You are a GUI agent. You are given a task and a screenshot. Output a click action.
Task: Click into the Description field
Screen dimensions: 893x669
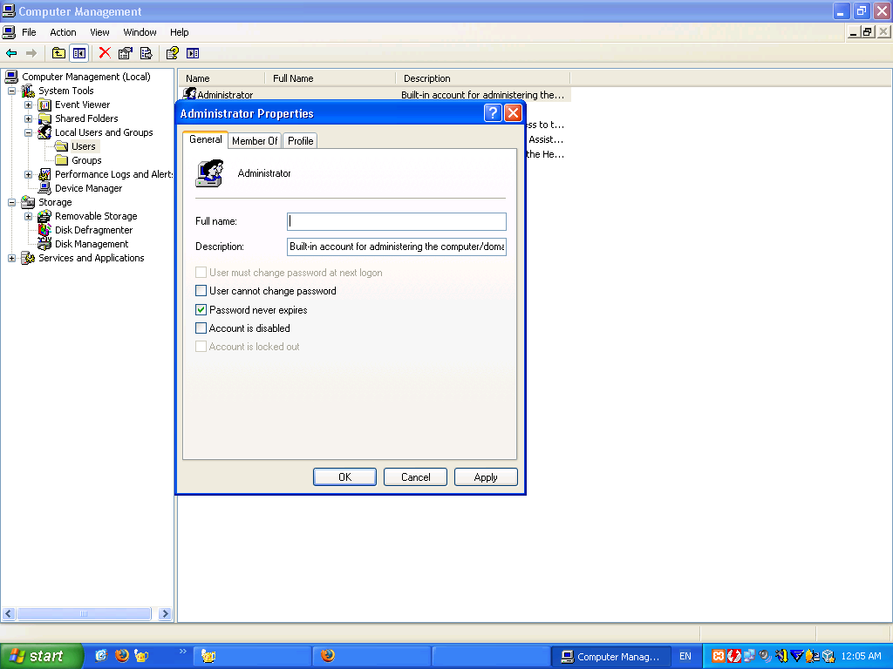397,247
